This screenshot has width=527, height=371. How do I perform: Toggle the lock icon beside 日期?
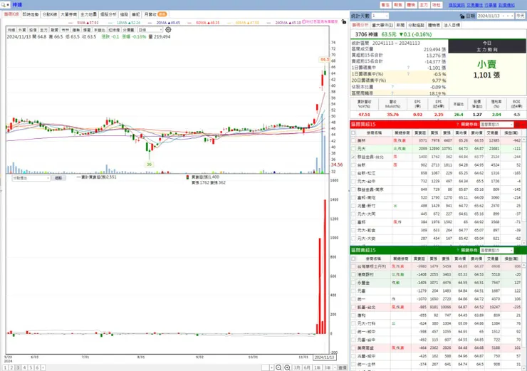click(462, 16)
